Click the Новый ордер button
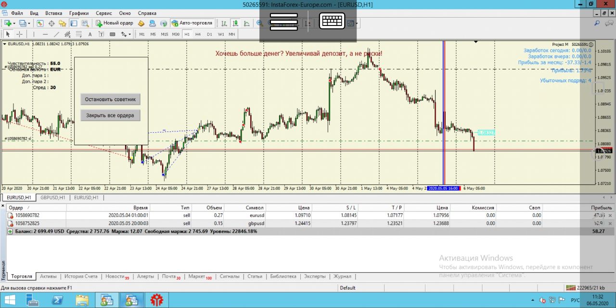 point(115,23)
